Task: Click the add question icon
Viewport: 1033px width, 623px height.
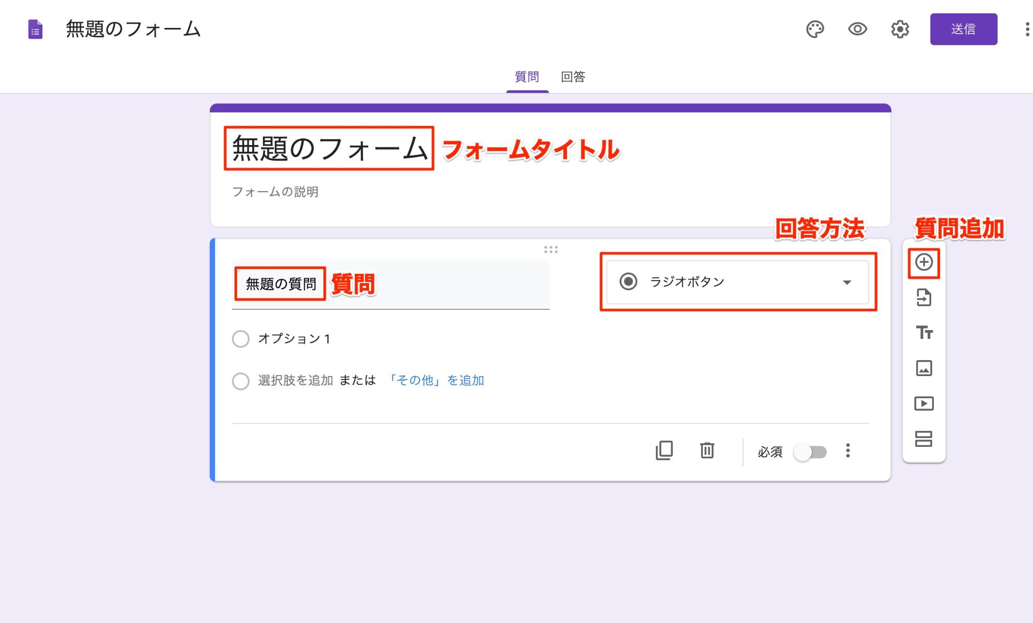Action: pos(924,263)
